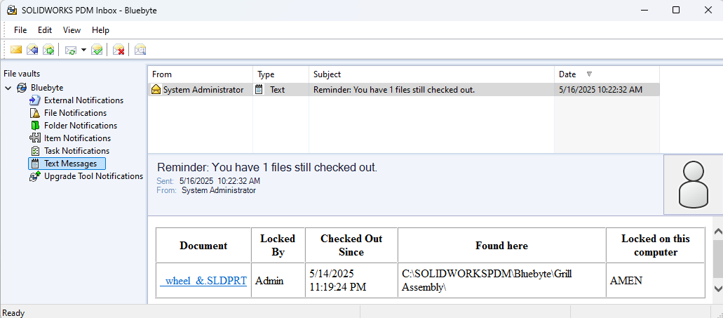Click the File Notifications warning icon
This screenshot has height=318, width=723.
pos(35,112)
